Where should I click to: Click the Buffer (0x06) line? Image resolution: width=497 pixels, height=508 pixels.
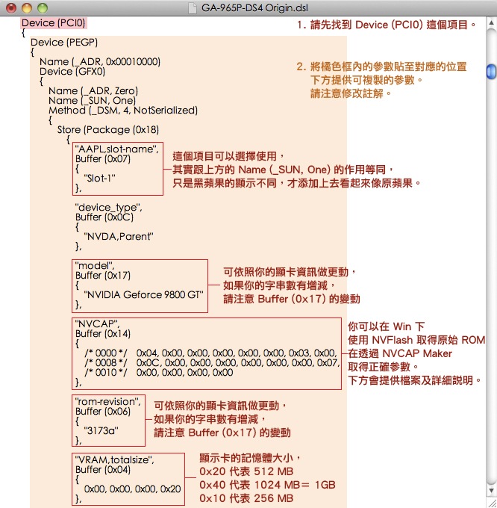(x=103, y=412)
